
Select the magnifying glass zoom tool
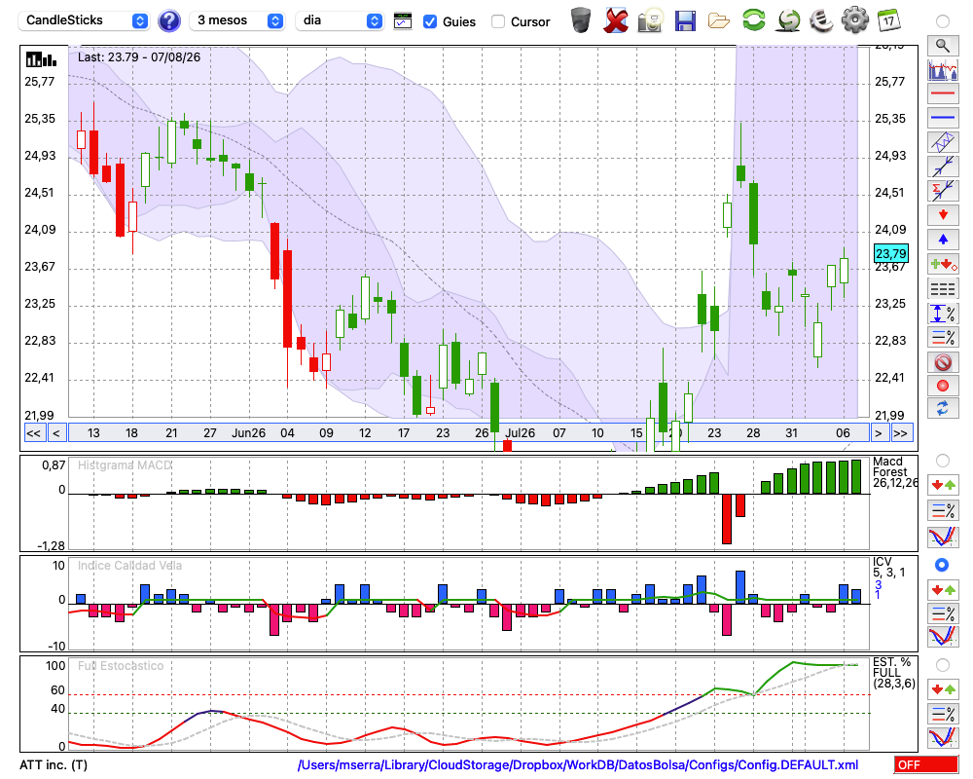tap(943, 46)
